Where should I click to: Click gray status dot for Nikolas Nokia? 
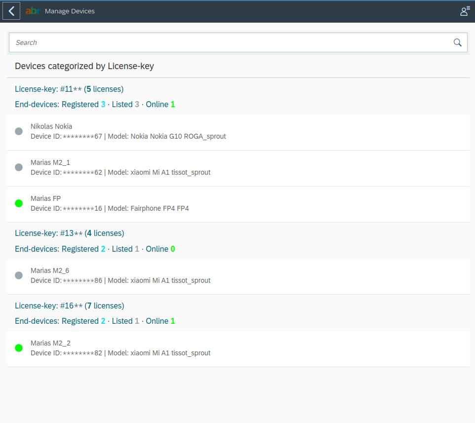19,131
